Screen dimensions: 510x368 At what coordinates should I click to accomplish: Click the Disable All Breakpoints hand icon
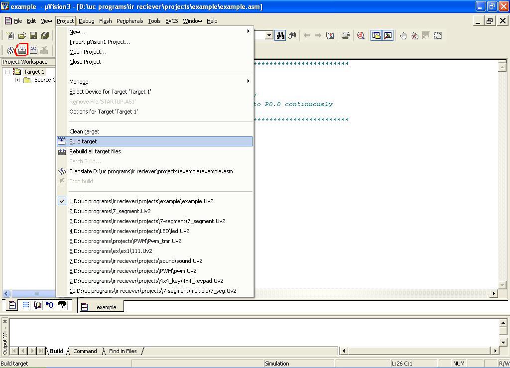[x=437, y=35]
